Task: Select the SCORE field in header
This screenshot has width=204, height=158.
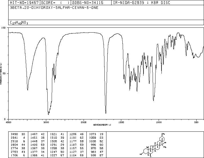Action: [55, 3]
